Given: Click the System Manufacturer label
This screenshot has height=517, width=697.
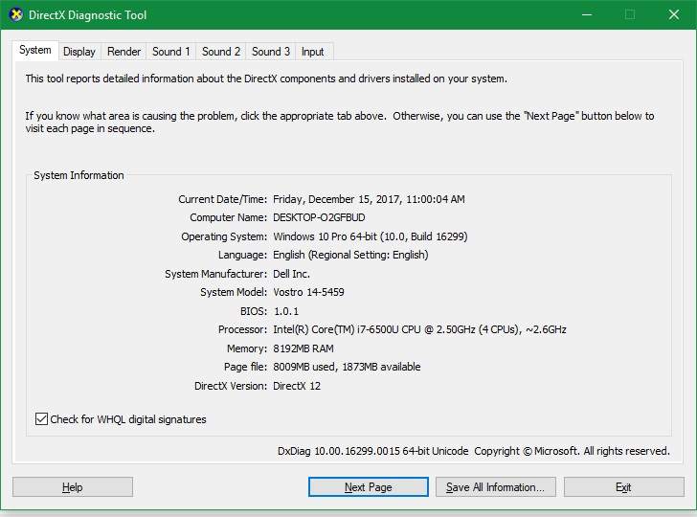Looking at the screenshot, I should tap(216, 274).
